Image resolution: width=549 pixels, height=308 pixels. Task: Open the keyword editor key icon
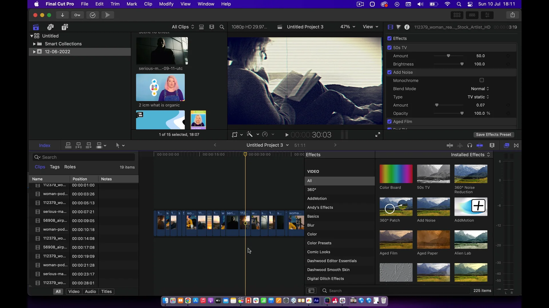pyautogui.click(x=77, y=15)
